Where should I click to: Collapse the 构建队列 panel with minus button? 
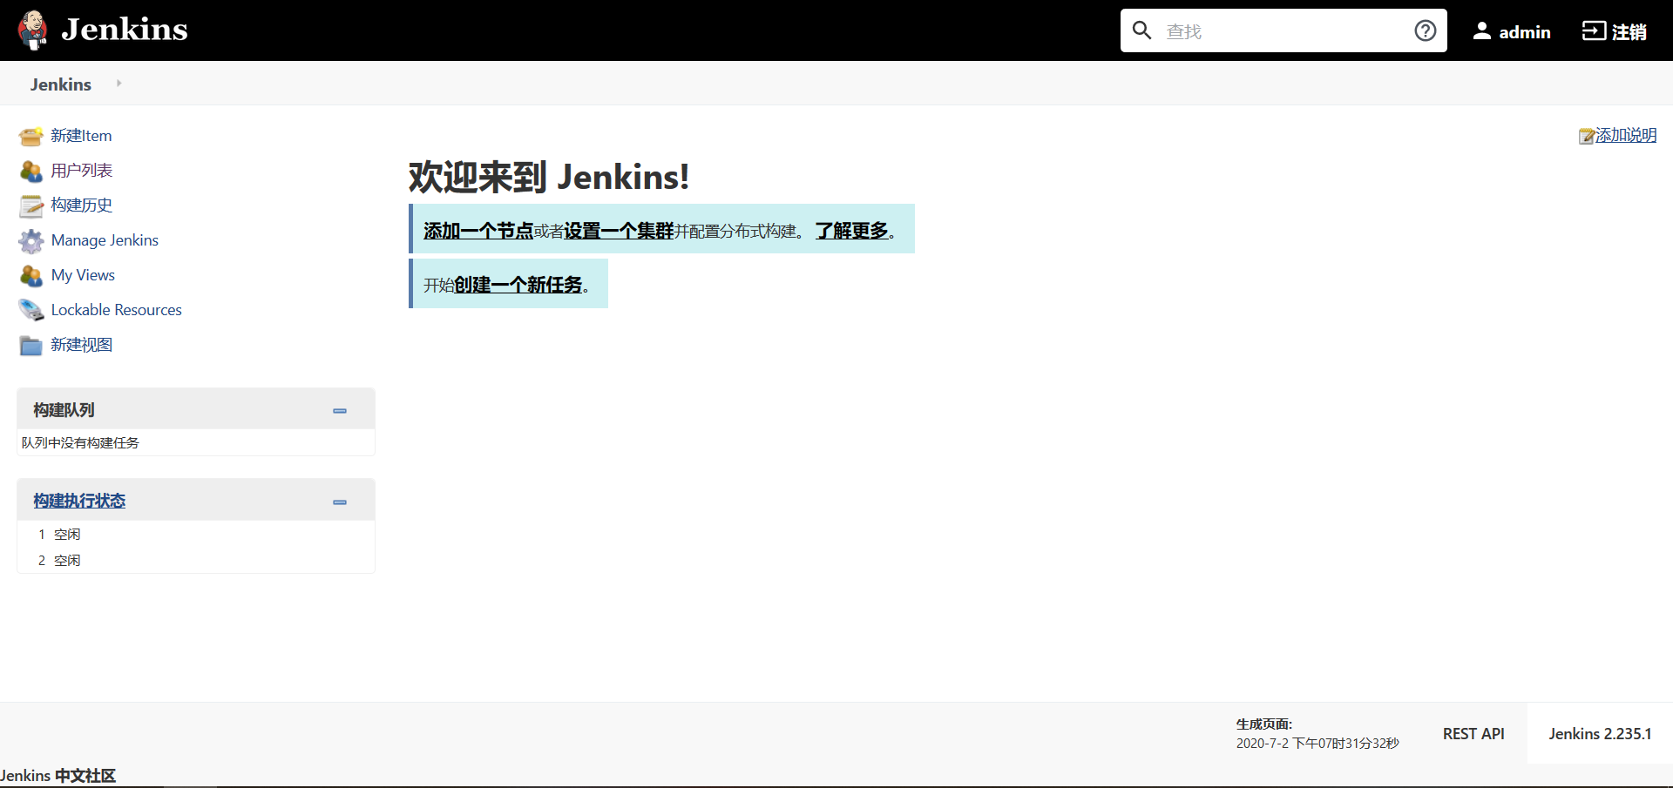coord(340,411)
